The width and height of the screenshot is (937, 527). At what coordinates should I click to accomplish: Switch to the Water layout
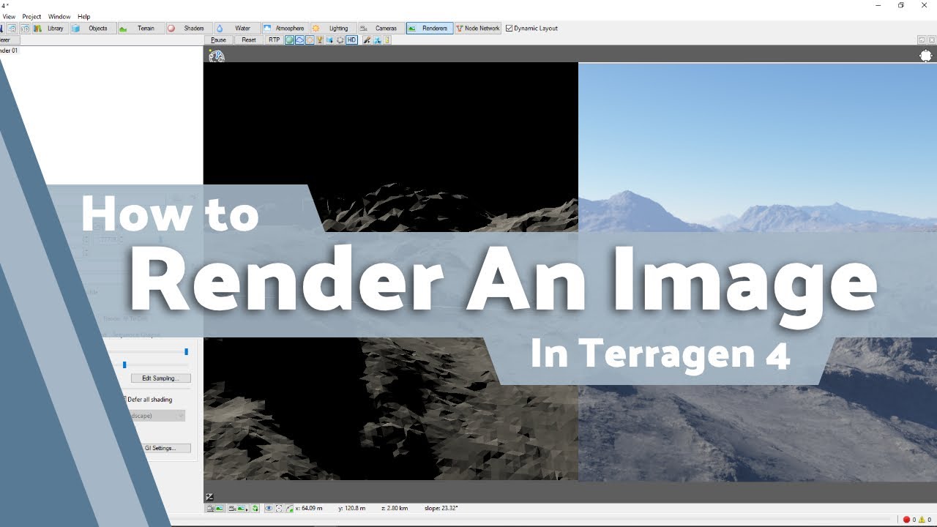pyautogui.click(x=237, y=29)
